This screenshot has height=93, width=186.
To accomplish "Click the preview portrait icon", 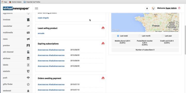I will pos(28,45).
